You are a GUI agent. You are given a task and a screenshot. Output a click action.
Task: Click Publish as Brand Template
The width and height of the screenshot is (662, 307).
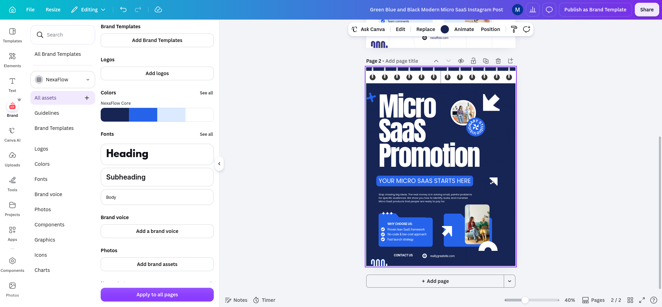point(595,10)
